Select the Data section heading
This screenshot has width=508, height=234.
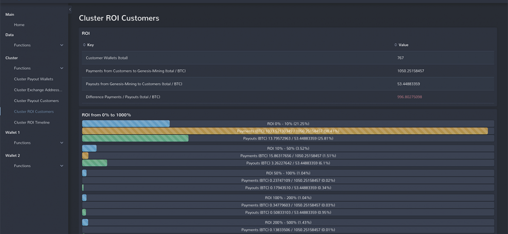[10, 35]
